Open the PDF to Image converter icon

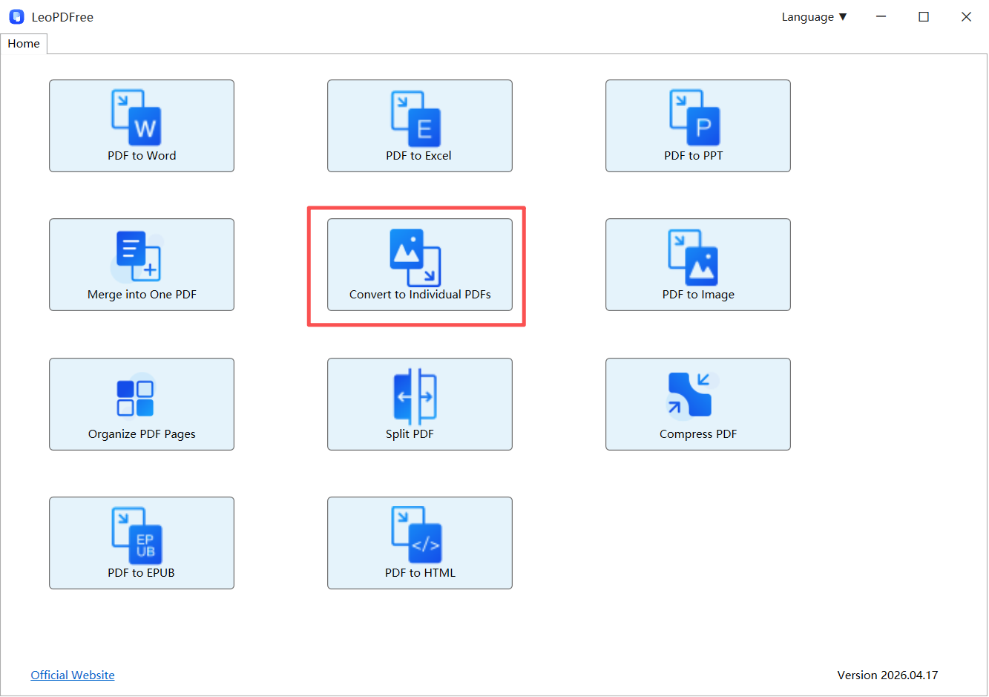694,258
